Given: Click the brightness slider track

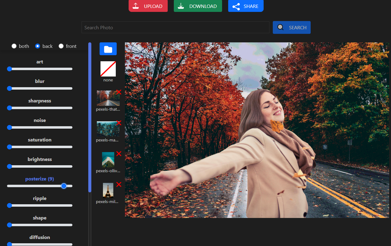Looking at the screenshot, I should click(x=40, y=166).
